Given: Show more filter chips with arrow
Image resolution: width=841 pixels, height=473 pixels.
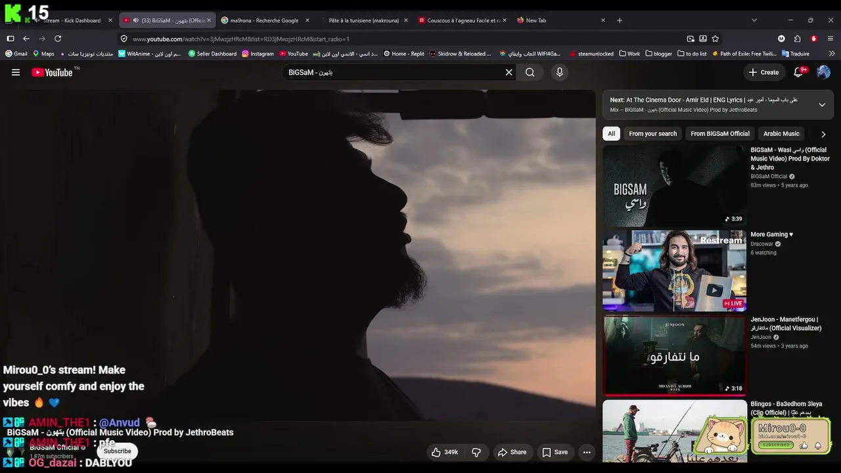Looking at the screenshot, I should pyautogui.click(x=823, y=134).
